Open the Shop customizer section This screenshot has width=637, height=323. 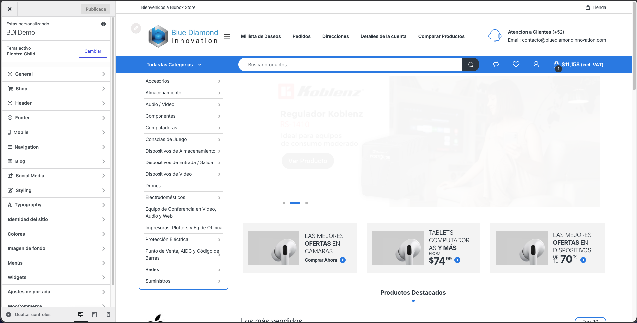coord(56,89)
